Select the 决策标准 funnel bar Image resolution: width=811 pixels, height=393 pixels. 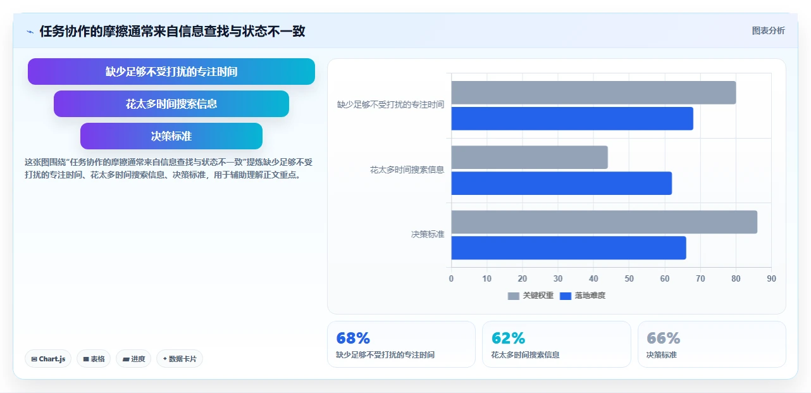(x=171, y=136)
